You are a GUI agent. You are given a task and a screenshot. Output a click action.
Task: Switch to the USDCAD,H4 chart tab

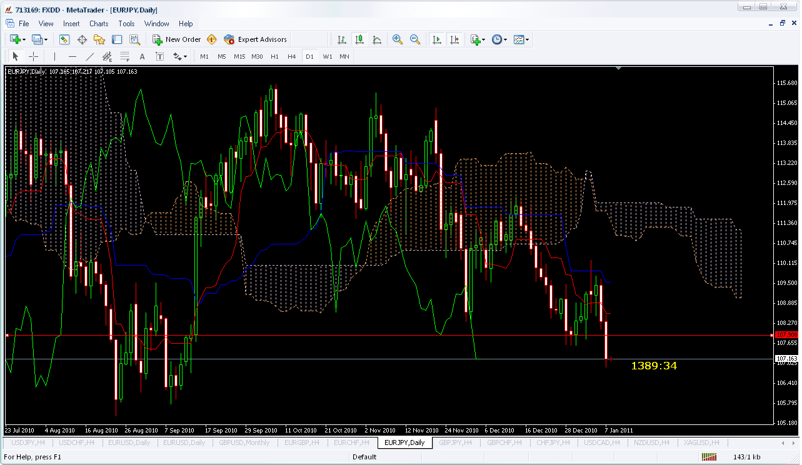[x=601, y=442]
